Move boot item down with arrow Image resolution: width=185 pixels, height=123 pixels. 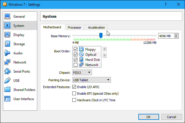pos(104,55)
